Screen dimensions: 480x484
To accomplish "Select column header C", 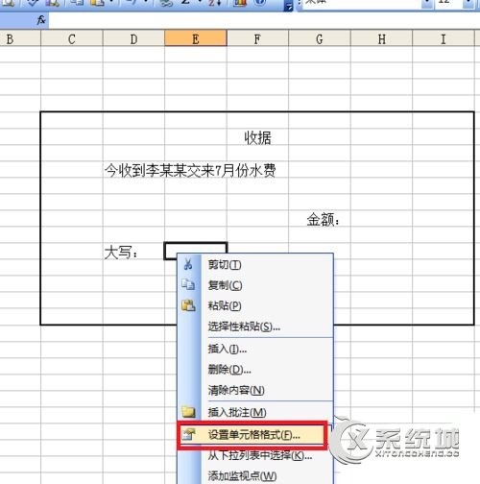I will 72,39.
